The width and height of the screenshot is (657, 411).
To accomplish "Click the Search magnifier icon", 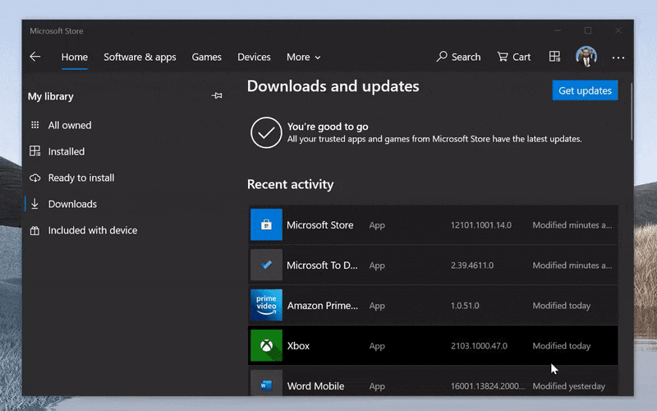I will coord(442,57).
